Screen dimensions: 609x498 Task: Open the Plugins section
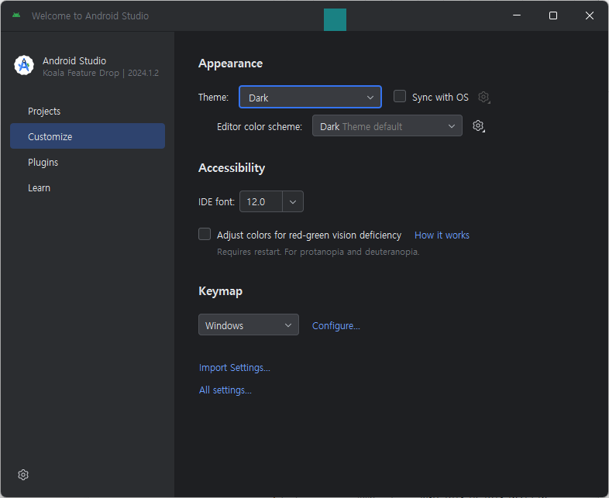[88, 162]
